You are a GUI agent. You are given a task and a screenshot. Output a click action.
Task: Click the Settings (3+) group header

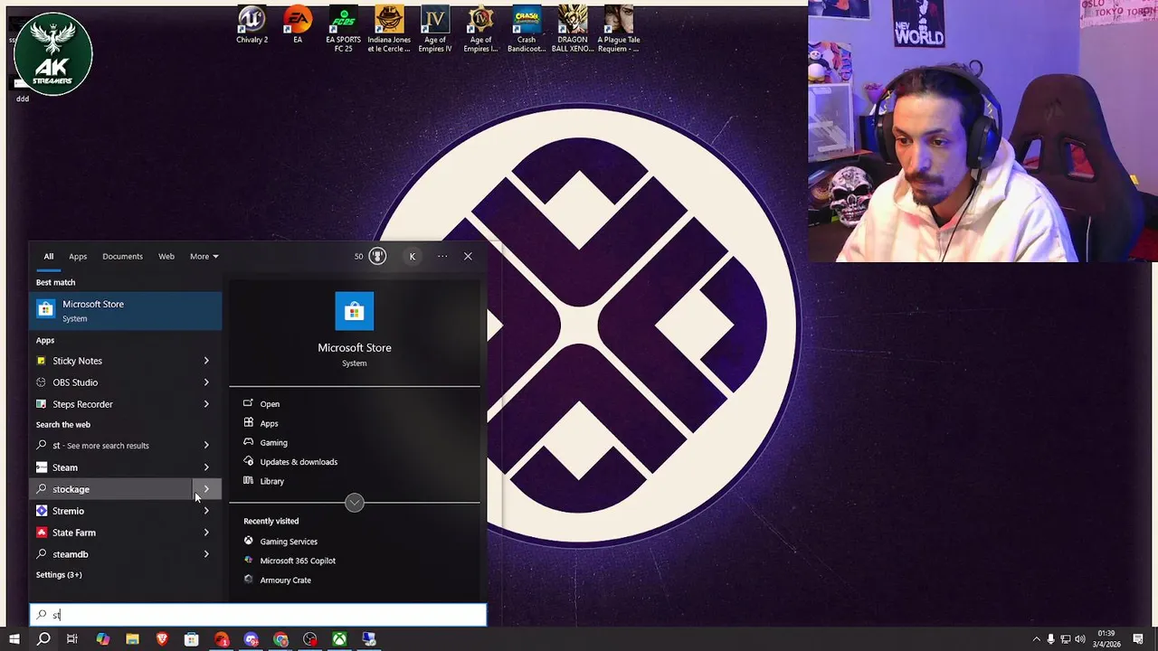(x=59, y=575)
